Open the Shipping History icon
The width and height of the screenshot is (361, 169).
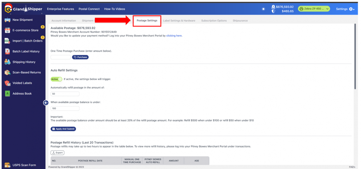point(7,62)
